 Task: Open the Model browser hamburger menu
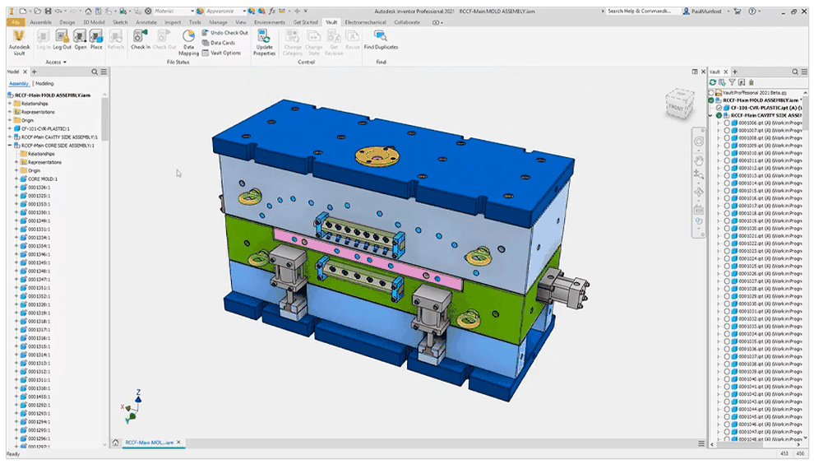point(104,72)
